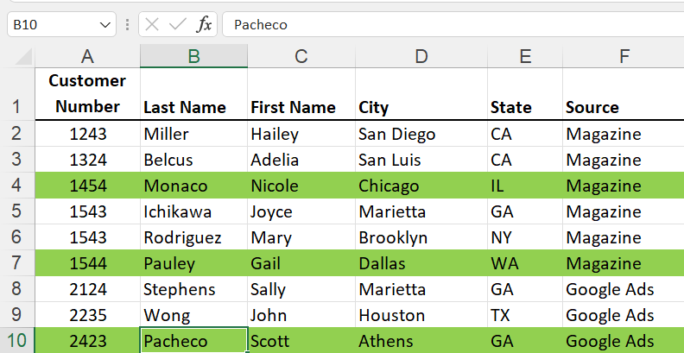Select the row 4 header

[17, 186]
